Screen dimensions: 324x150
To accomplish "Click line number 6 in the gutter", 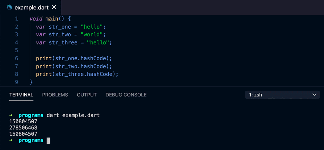I will pos(17,58).
